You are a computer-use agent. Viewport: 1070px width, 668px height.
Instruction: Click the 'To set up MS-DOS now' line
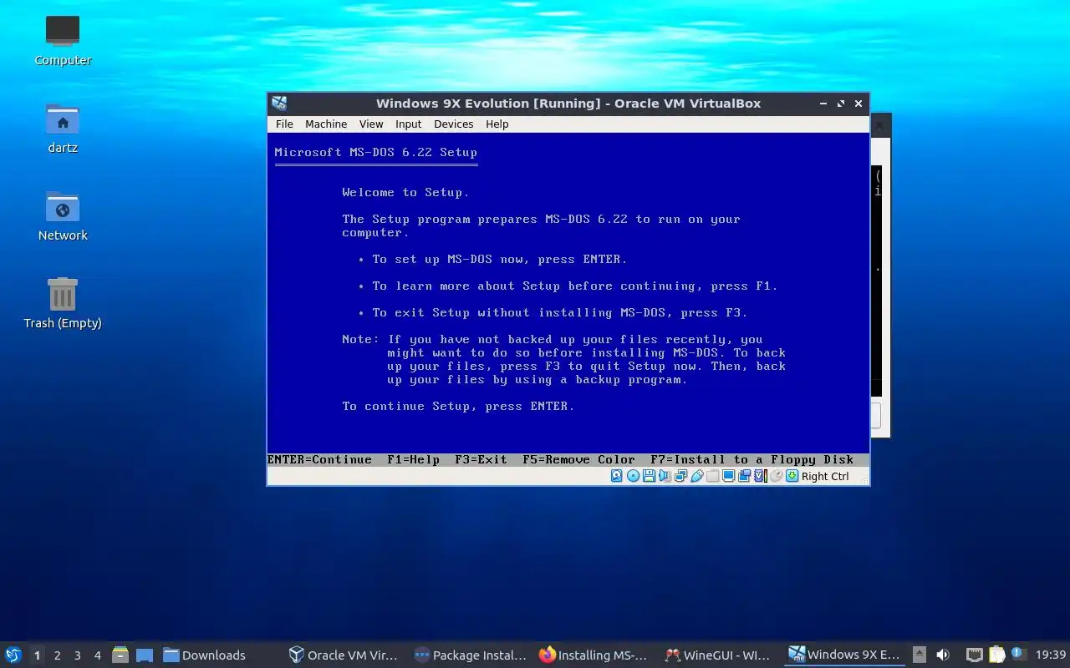(x=499, y=259)
